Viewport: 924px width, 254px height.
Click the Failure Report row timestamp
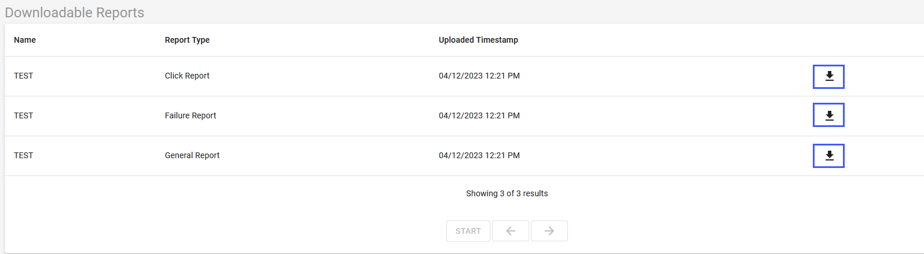pyautogui.click(x=479, y=115)
